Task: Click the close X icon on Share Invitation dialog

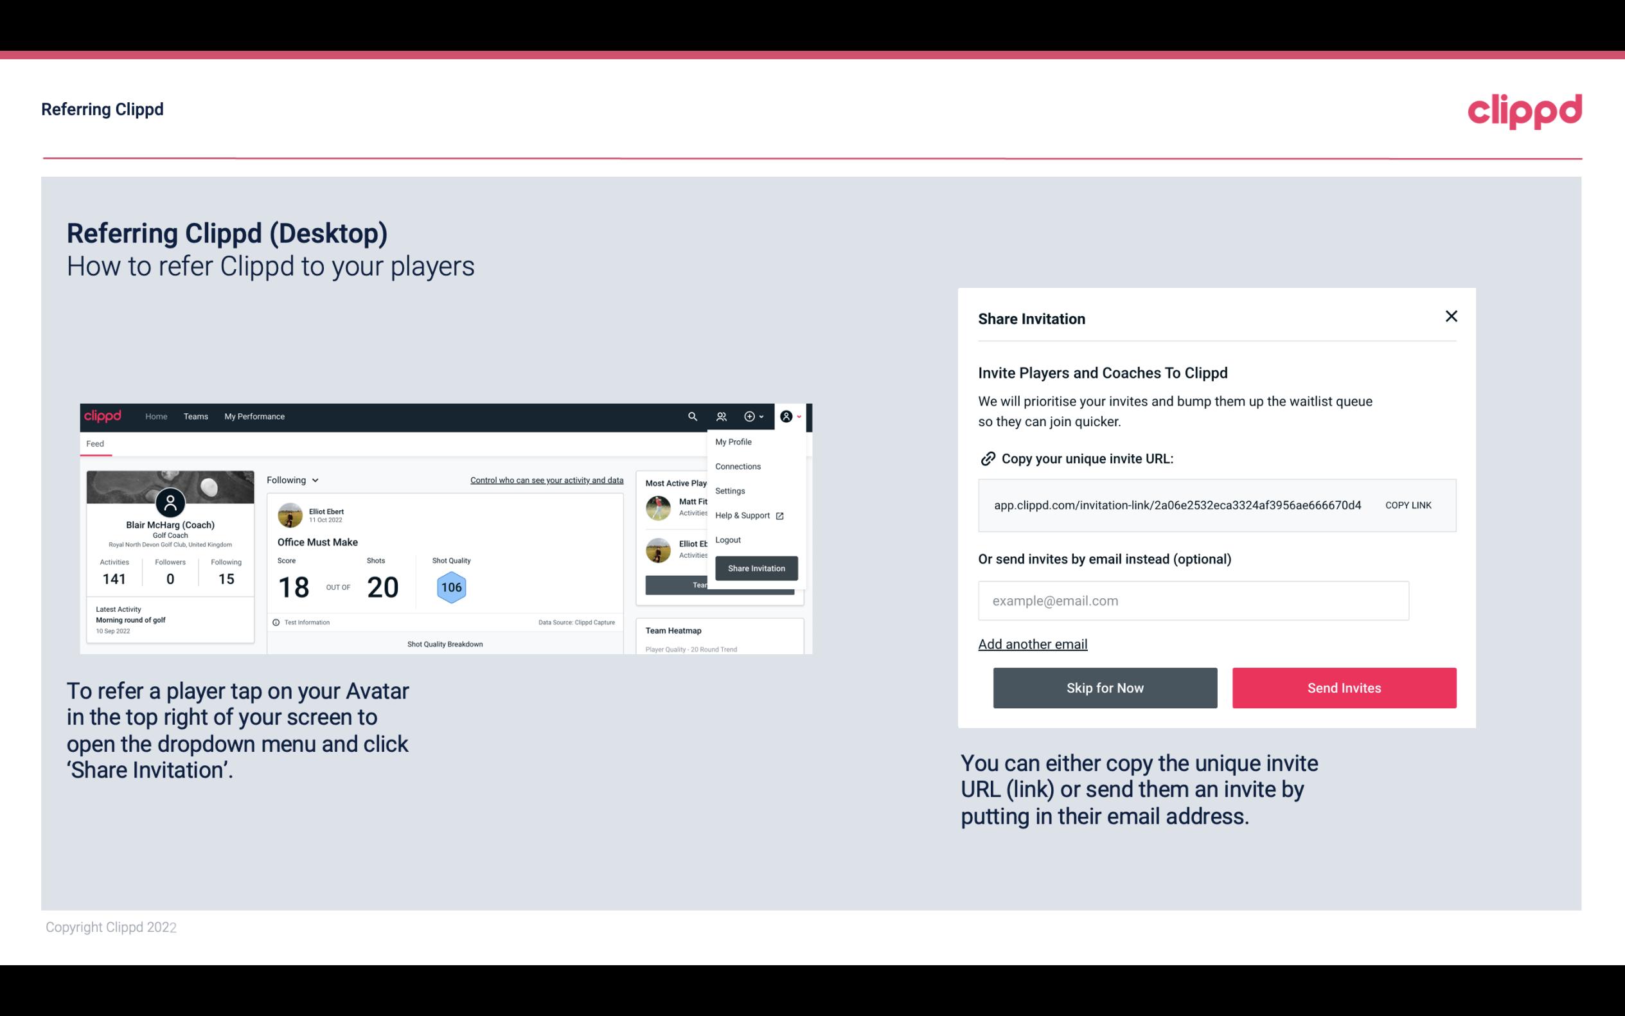Action: click(1451, 316)
